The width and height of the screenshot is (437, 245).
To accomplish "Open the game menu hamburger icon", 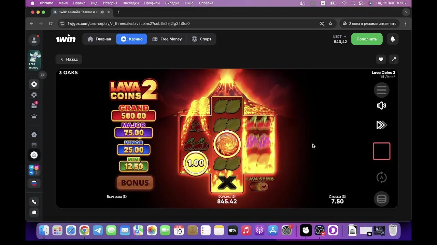I will click(x=381, y=90).
